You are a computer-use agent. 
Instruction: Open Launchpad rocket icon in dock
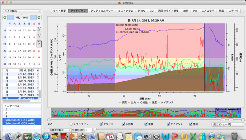point(18,136)
